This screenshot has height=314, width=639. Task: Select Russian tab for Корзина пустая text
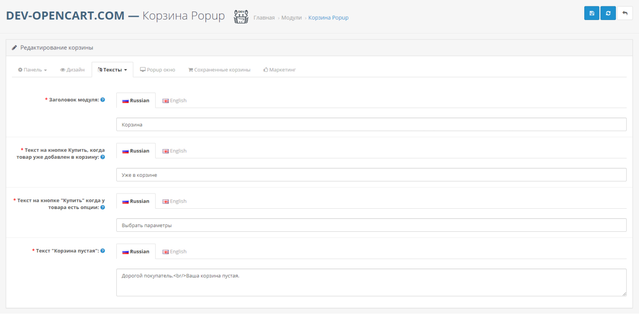[x=136, y=251]
